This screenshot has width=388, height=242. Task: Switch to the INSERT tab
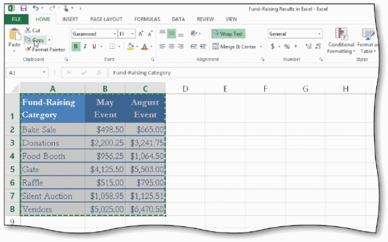click(x=70, y=19)
